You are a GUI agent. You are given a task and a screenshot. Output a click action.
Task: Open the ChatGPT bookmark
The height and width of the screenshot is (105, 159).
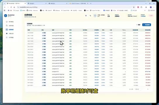(x=49, y=10)
